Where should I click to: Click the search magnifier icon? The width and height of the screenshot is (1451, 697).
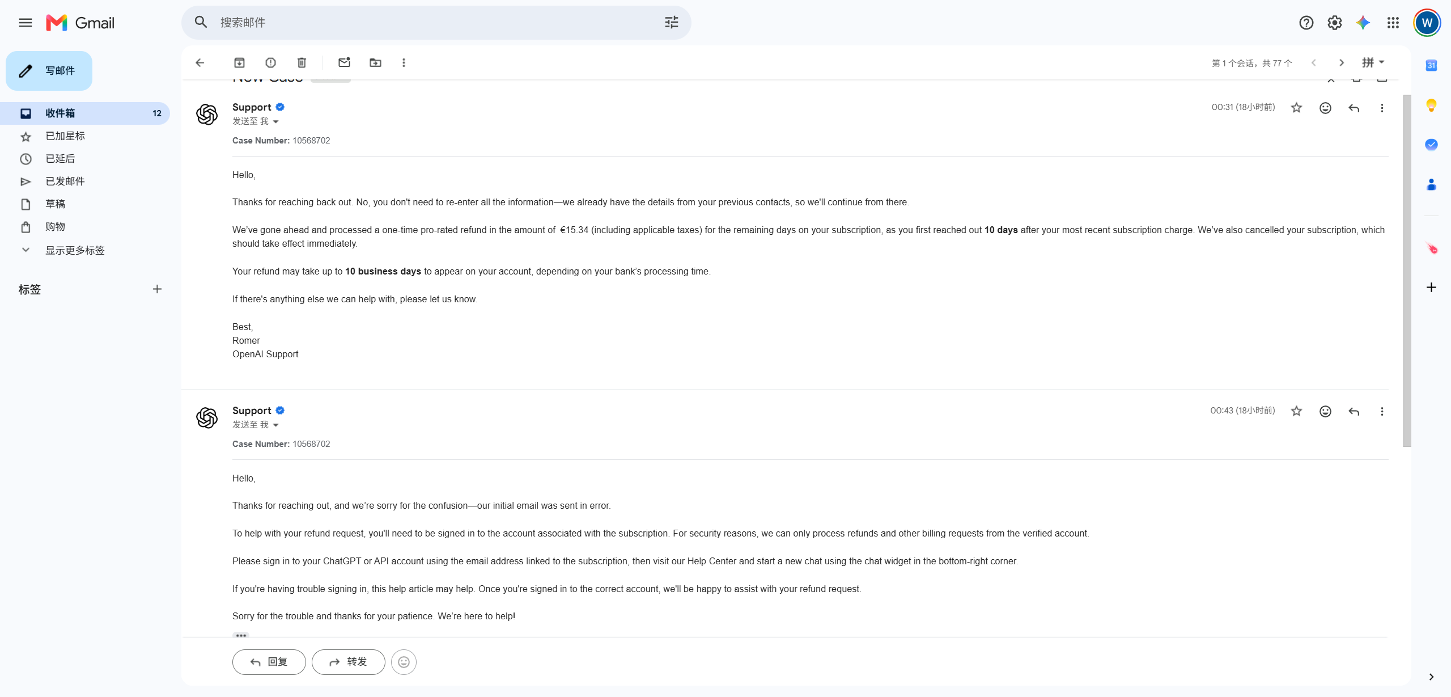pyautogui.click(x=201, y=22)
